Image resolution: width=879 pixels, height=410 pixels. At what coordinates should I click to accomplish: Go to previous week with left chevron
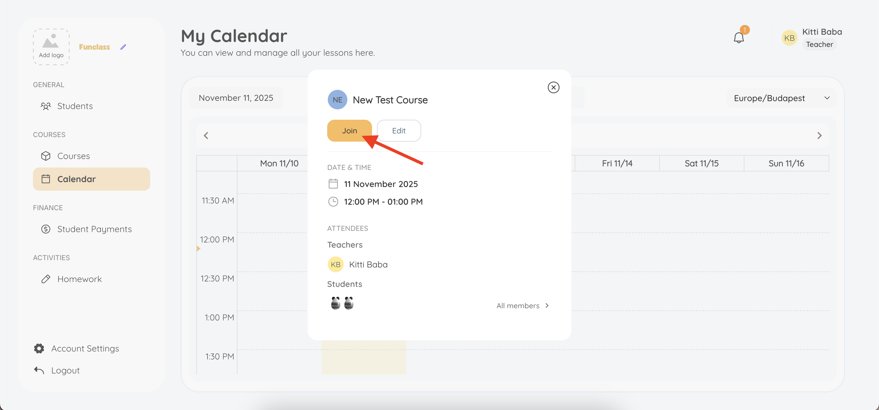click(206, 136)
